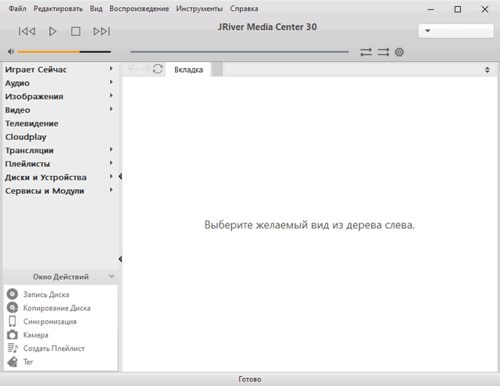
Task: Open the gear playback options icon
Action: (399, 52)
